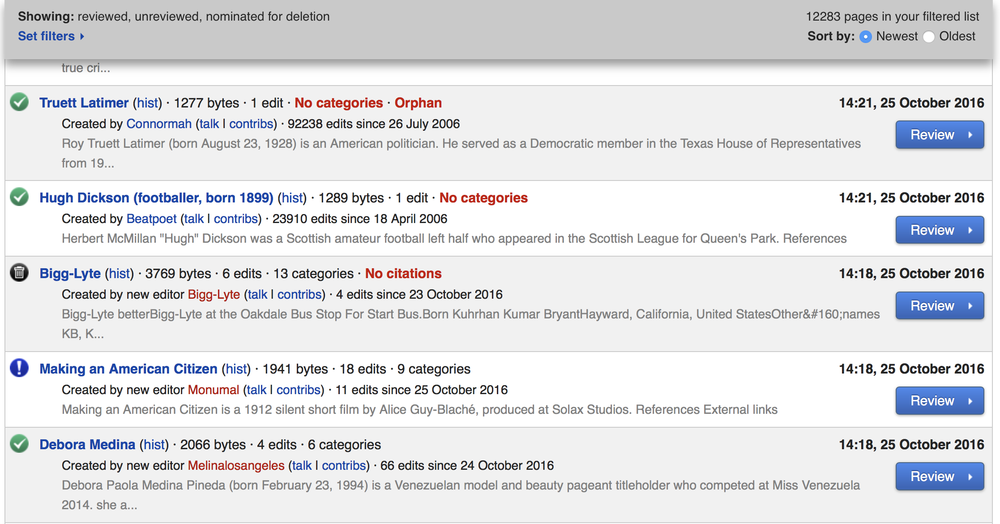Click the reviewed checkmark icon for Truett Latimer
This screenshot has width=1000, height=524.
pos(19,102)
